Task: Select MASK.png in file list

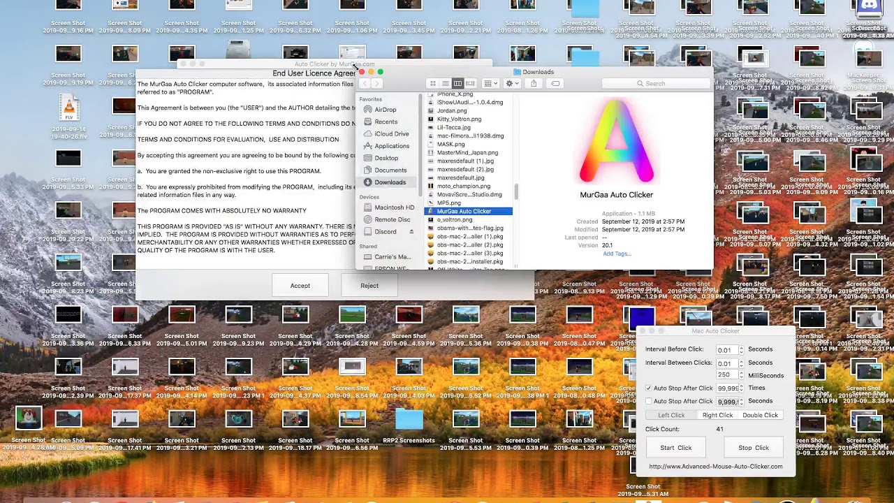Action: [x=450, y=144]
